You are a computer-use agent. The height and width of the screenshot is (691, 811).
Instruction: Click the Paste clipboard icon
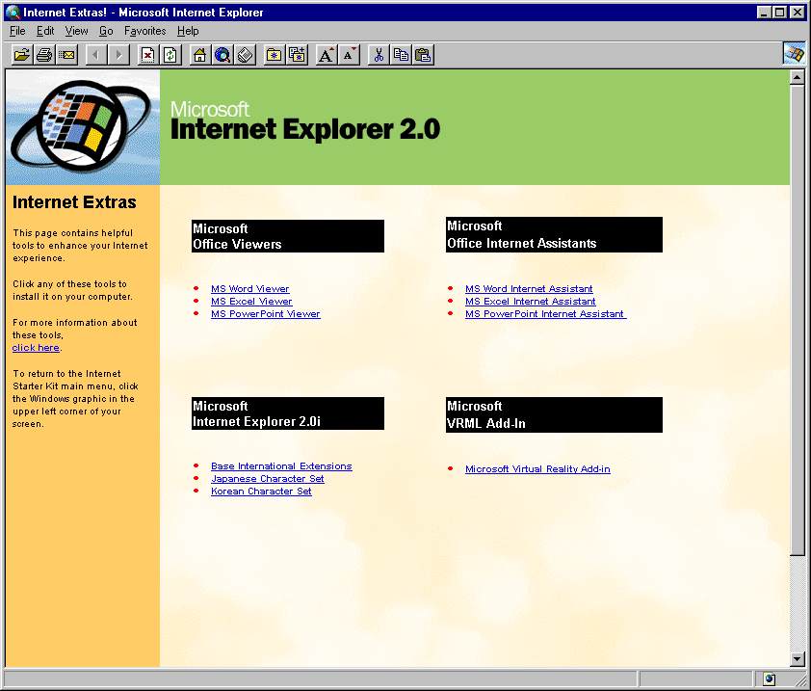coord(423,54)
